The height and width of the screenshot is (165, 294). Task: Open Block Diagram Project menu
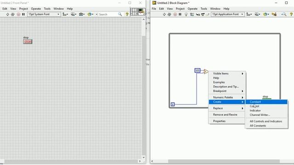pyautogui.click(x=180, y=9)
